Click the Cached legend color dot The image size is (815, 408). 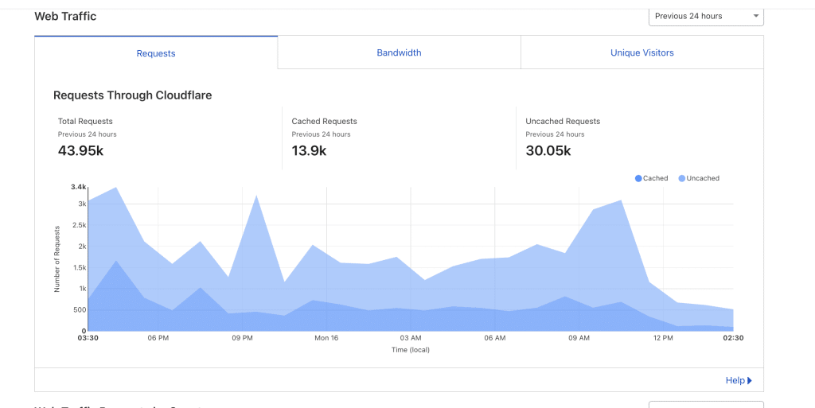tap(638, 178)
